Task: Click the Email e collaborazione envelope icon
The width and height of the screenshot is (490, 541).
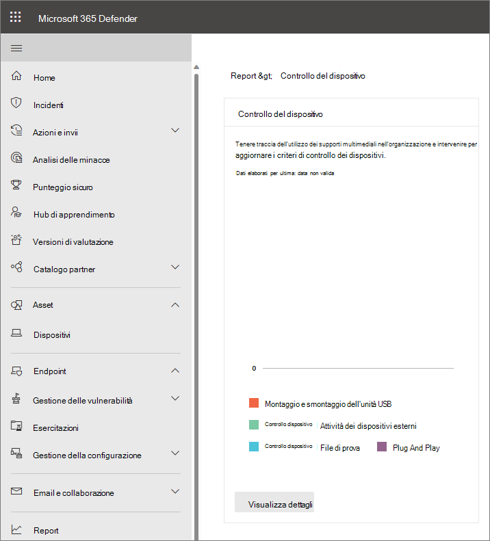Action: 16,491
